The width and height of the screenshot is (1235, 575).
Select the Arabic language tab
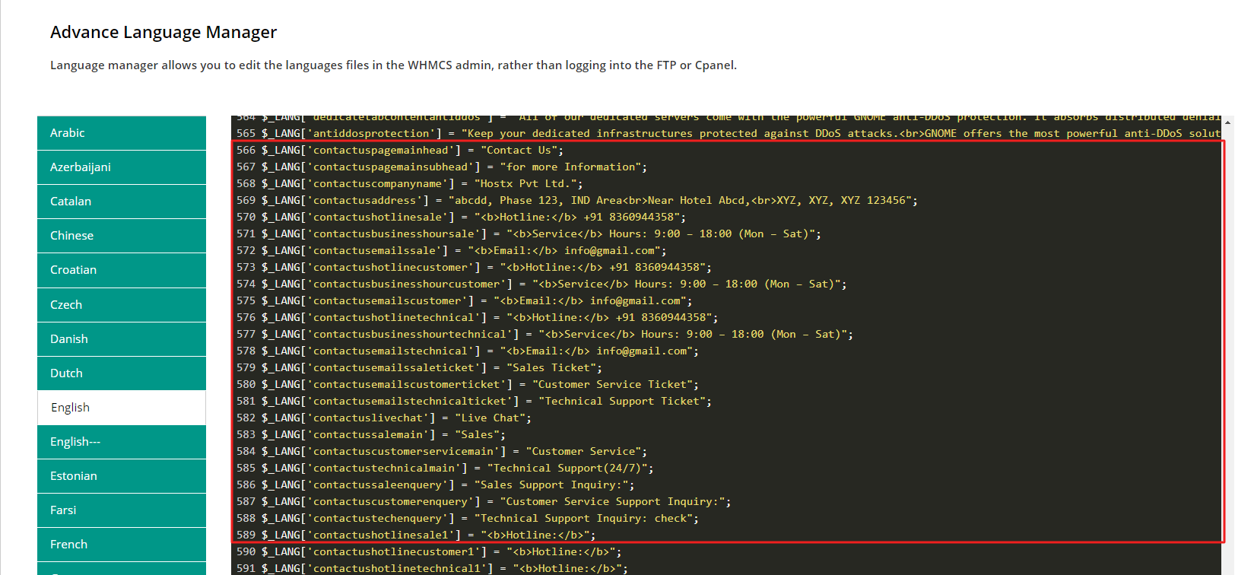[121, 133]
